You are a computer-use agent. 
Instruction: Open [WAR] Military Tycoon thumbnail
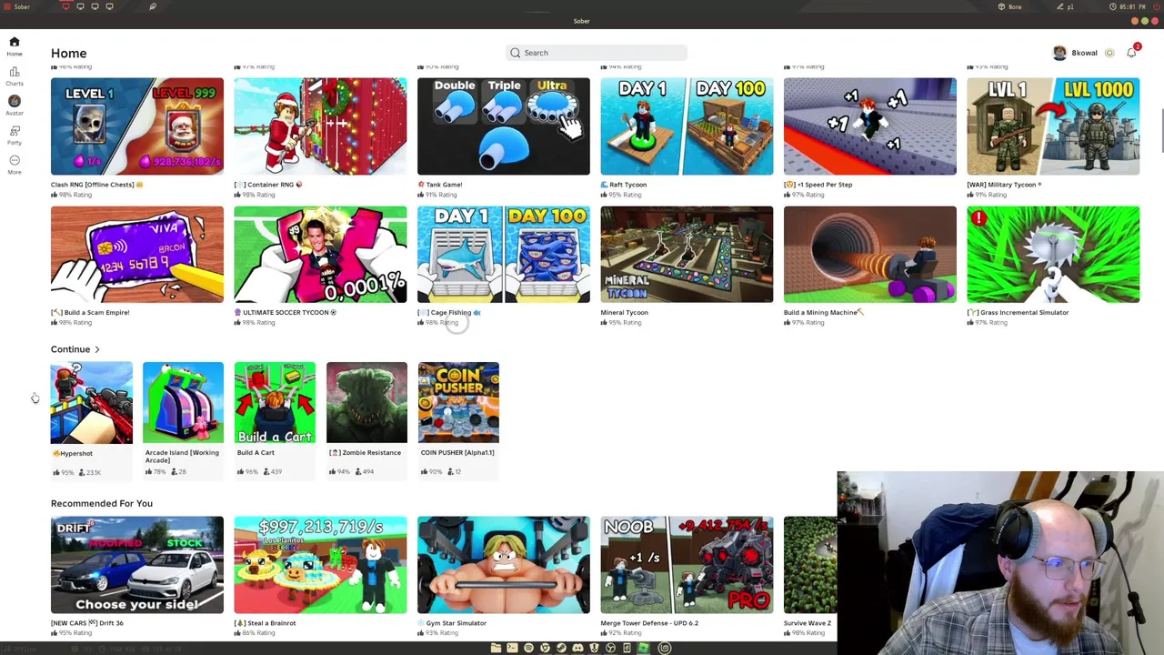pyautogui.click(x=1053, y=126)
